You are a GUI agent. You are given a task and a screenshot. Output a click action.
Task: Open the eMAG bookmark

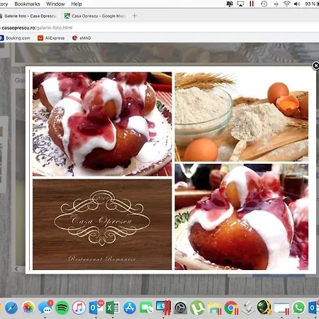tap(82, 38)
